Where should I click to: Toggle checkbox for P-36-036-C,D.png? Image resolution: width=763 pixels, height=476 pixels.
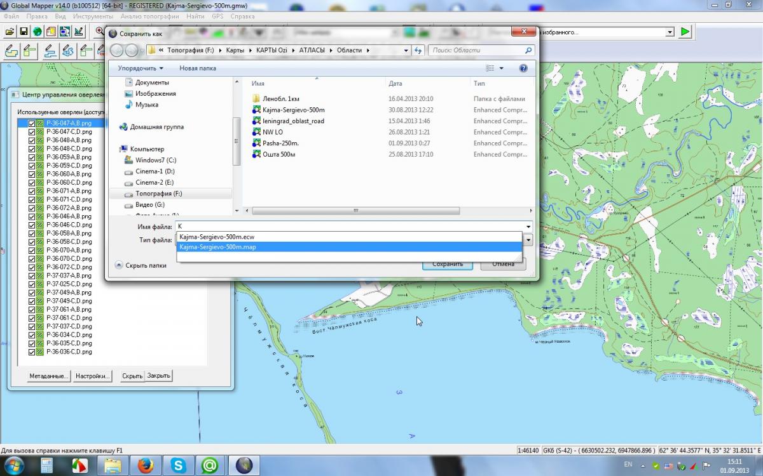click(32, 352)
